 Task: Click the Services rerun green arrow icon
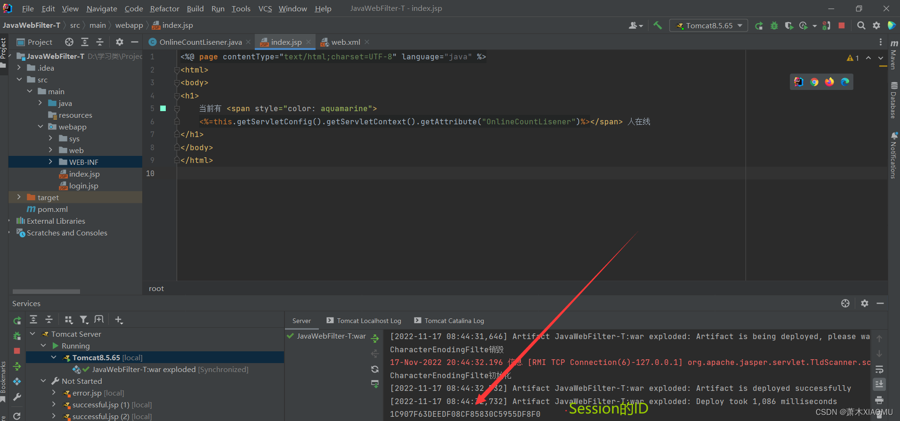pyautogui.click(x=17, y=320)
